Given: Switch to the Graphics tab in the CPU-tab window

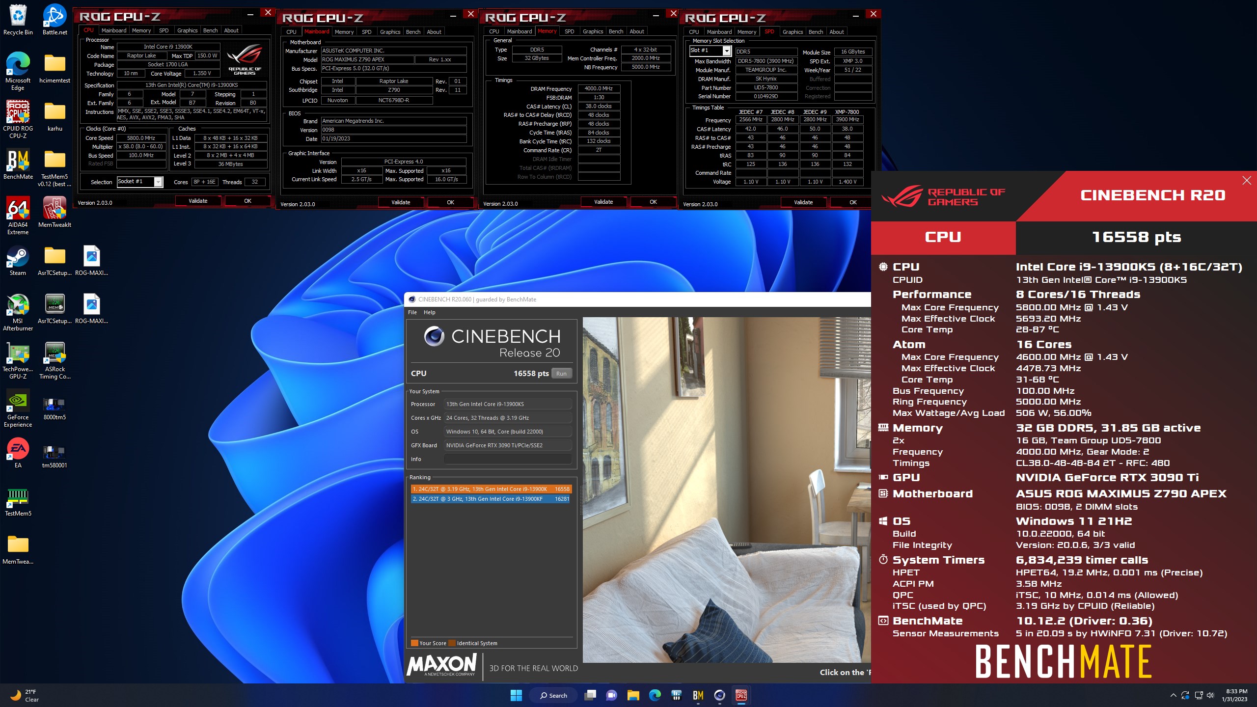Looking at the screenshot, I should pos(187,30).
